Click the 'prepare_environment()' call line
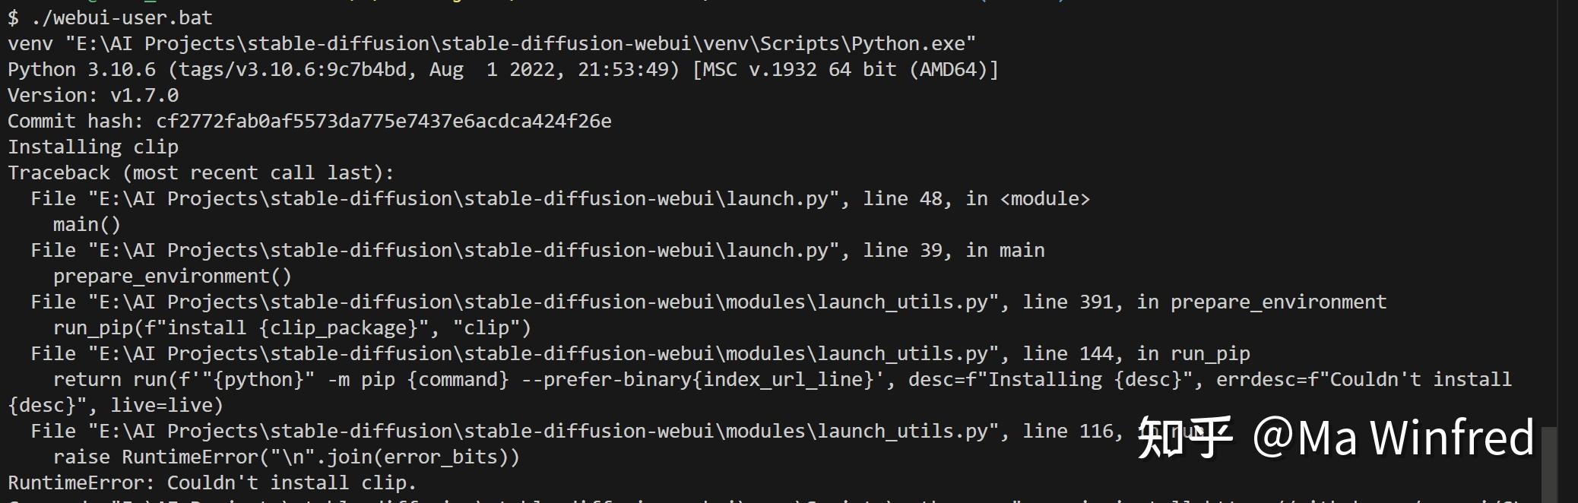 [x=172, y=277]
